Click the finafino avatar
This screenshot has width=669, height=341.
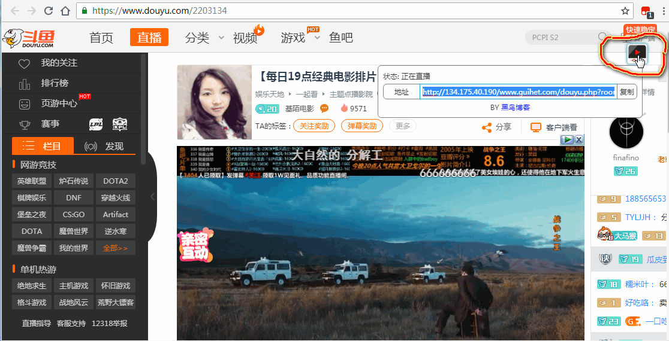pos(626,132)
